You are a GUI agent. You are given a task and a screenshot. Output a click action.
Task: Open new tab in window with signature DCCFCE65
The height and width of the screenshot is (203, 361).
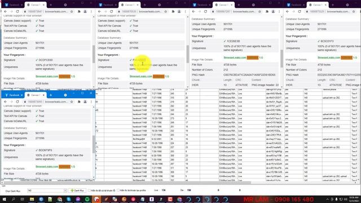(51, 5)
